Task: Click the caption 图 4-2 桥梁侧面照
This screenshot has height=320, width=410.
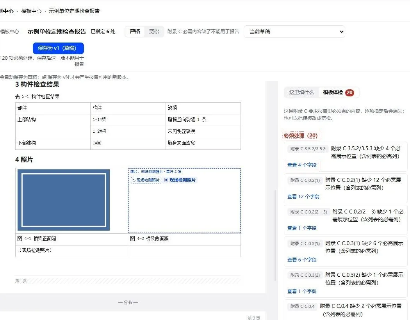Action: [x=149, y=238]
